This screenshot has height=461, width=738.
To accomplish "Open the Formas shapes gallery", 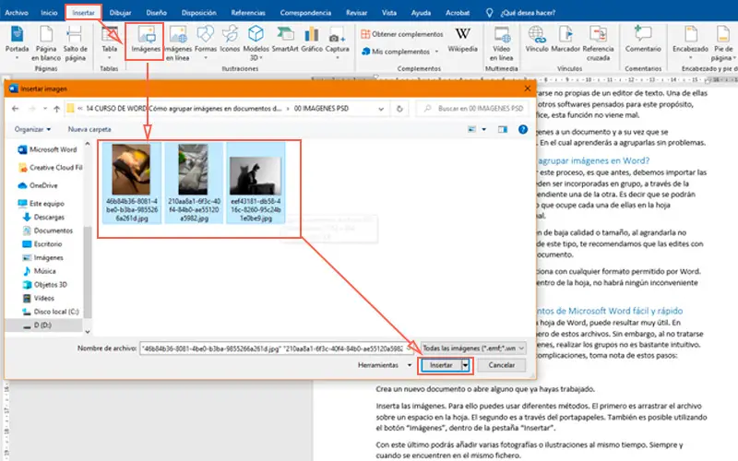I will (205, 42).
